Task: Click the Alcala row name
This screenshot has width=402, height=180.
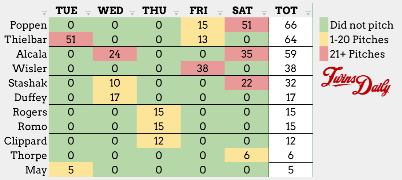Action: click(x=32, y=54)
